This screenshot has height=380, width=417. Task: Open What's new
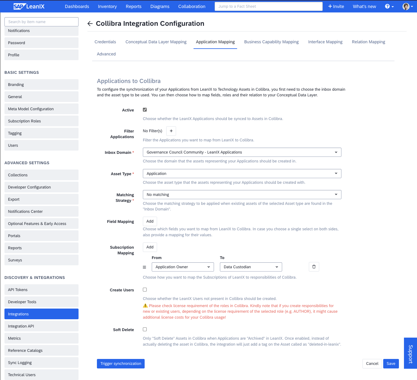365,7
